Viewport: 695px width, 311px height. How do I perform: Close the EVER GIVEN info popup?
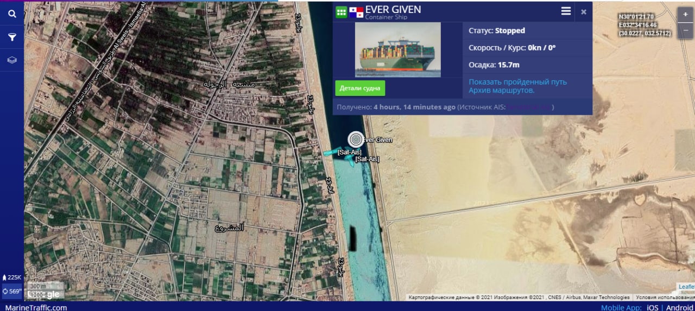(x=584, y=12)
